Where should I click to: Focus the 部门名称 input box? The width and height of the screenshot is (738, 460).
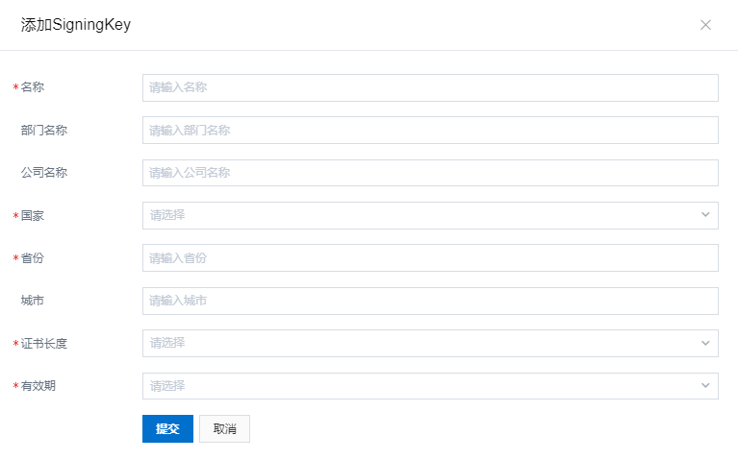pos(429,130)
